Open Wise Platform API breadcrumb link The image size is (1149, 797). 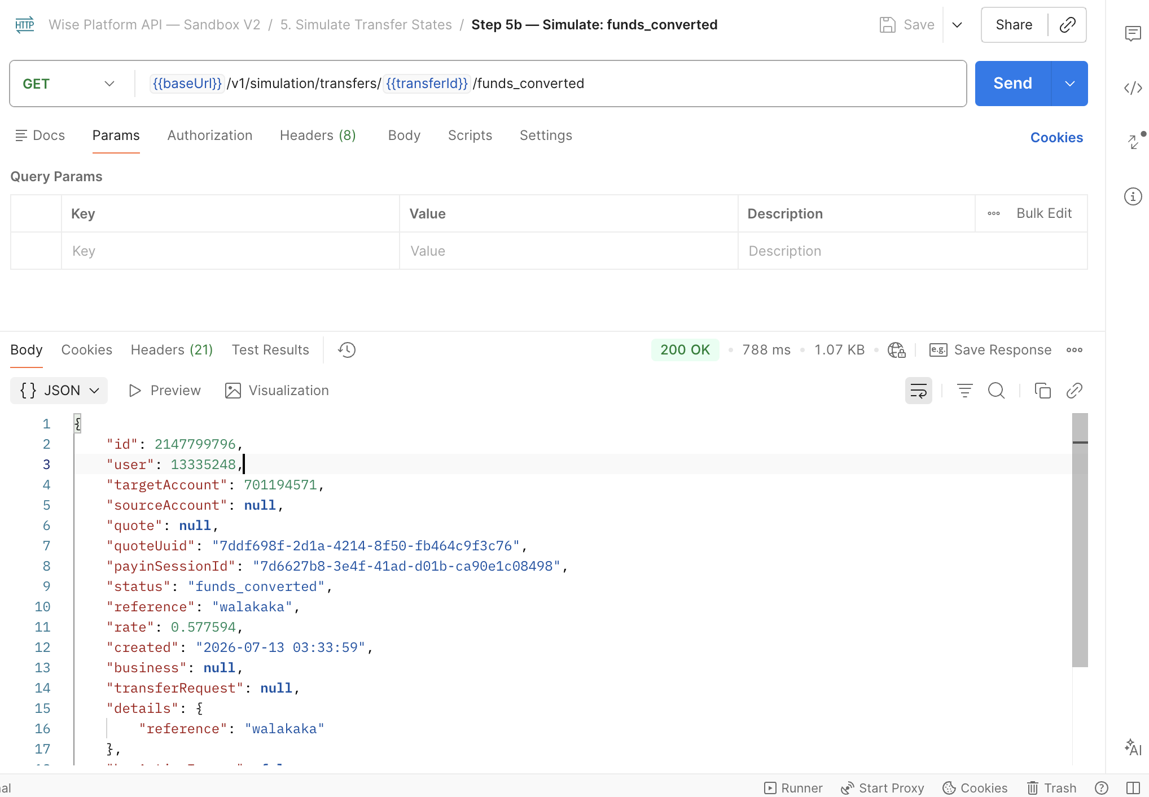tap(154, 25)
